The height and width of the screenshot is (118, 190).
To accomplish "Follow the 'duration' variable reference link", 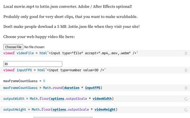I will pyautogui.click(x=72, y=88).
